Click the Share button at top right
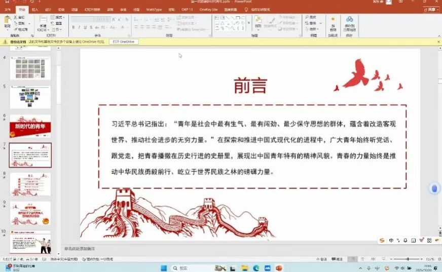This screenshot has width=442, height=272. (x=431, y=9)
